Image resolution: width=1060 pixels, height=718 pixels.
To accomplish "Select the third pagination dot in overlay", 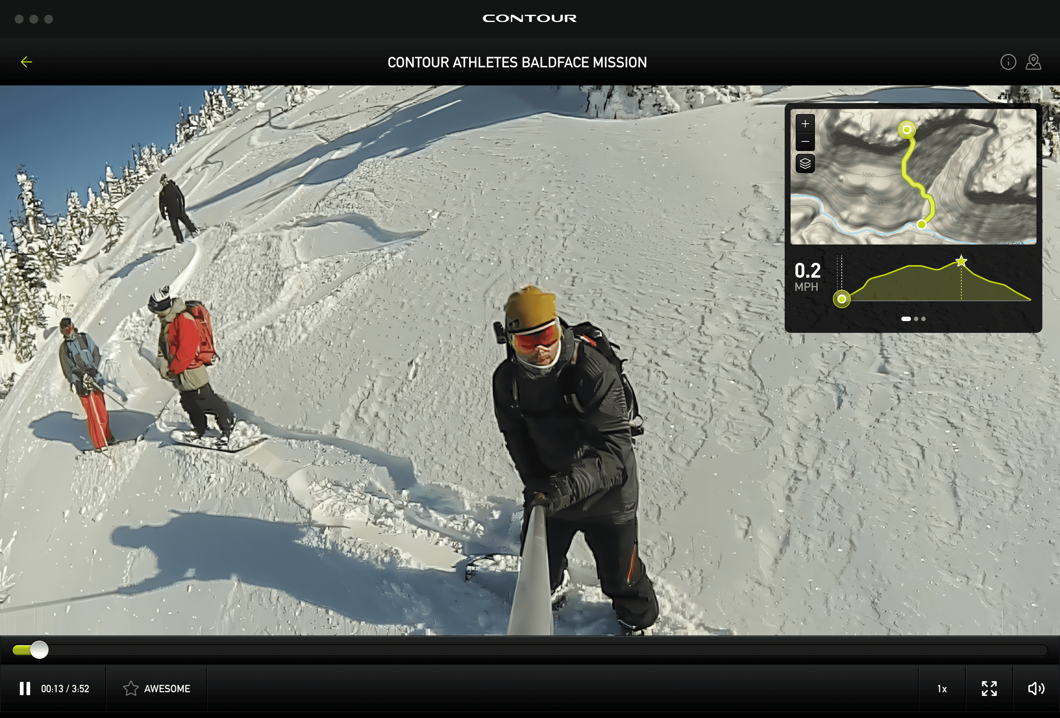I will coord(923,319).
